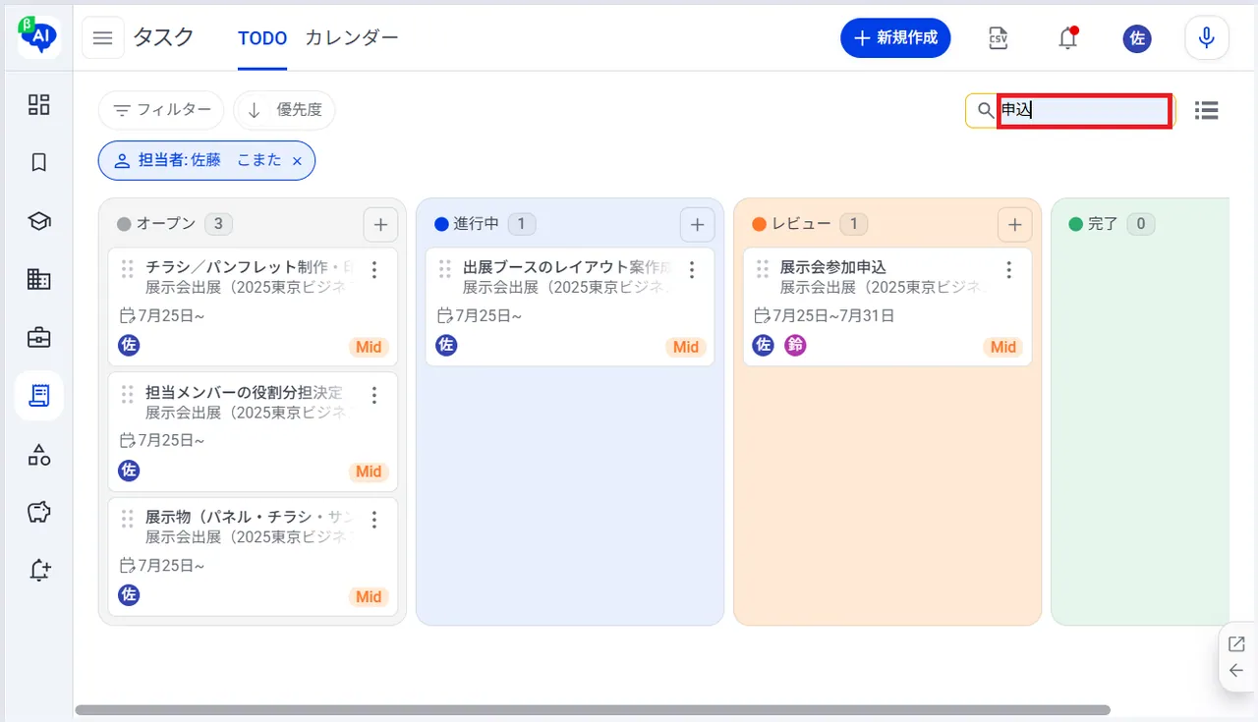The height and width of the screenshot is (722, 1258).
Task: Open the dashboard grid icon in sidebar
Action: point(38,104)
